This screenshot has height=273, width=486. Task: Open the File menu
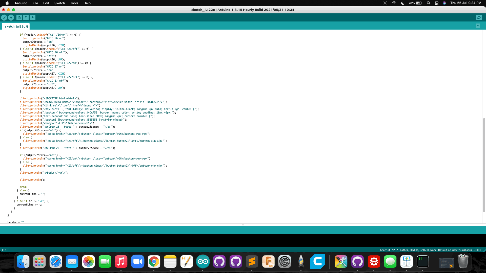point(35,3)
